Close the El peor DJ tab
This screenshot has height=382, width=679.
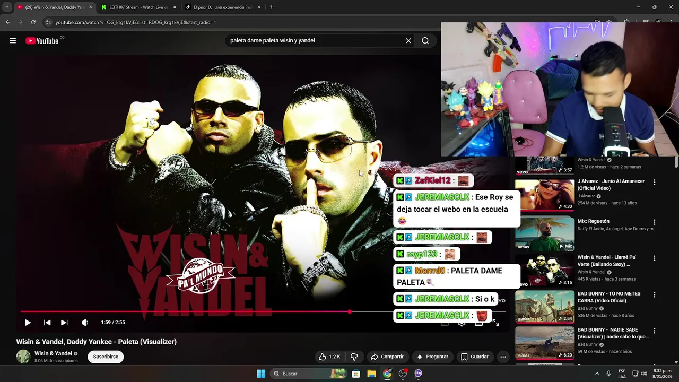259,7
